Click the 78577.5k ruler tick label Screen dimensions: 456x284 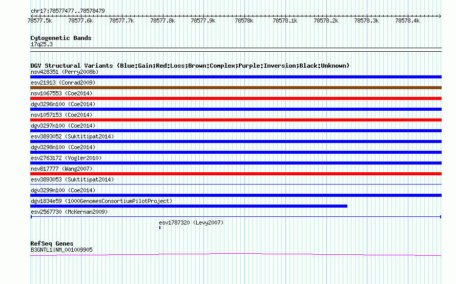tap(40, 21)
